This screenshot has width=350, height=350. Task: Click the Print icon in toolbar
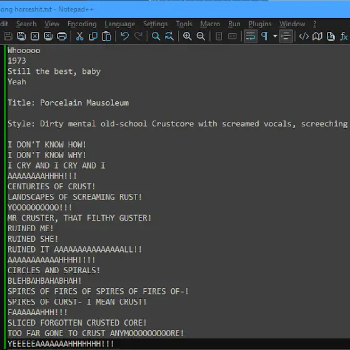62,36
